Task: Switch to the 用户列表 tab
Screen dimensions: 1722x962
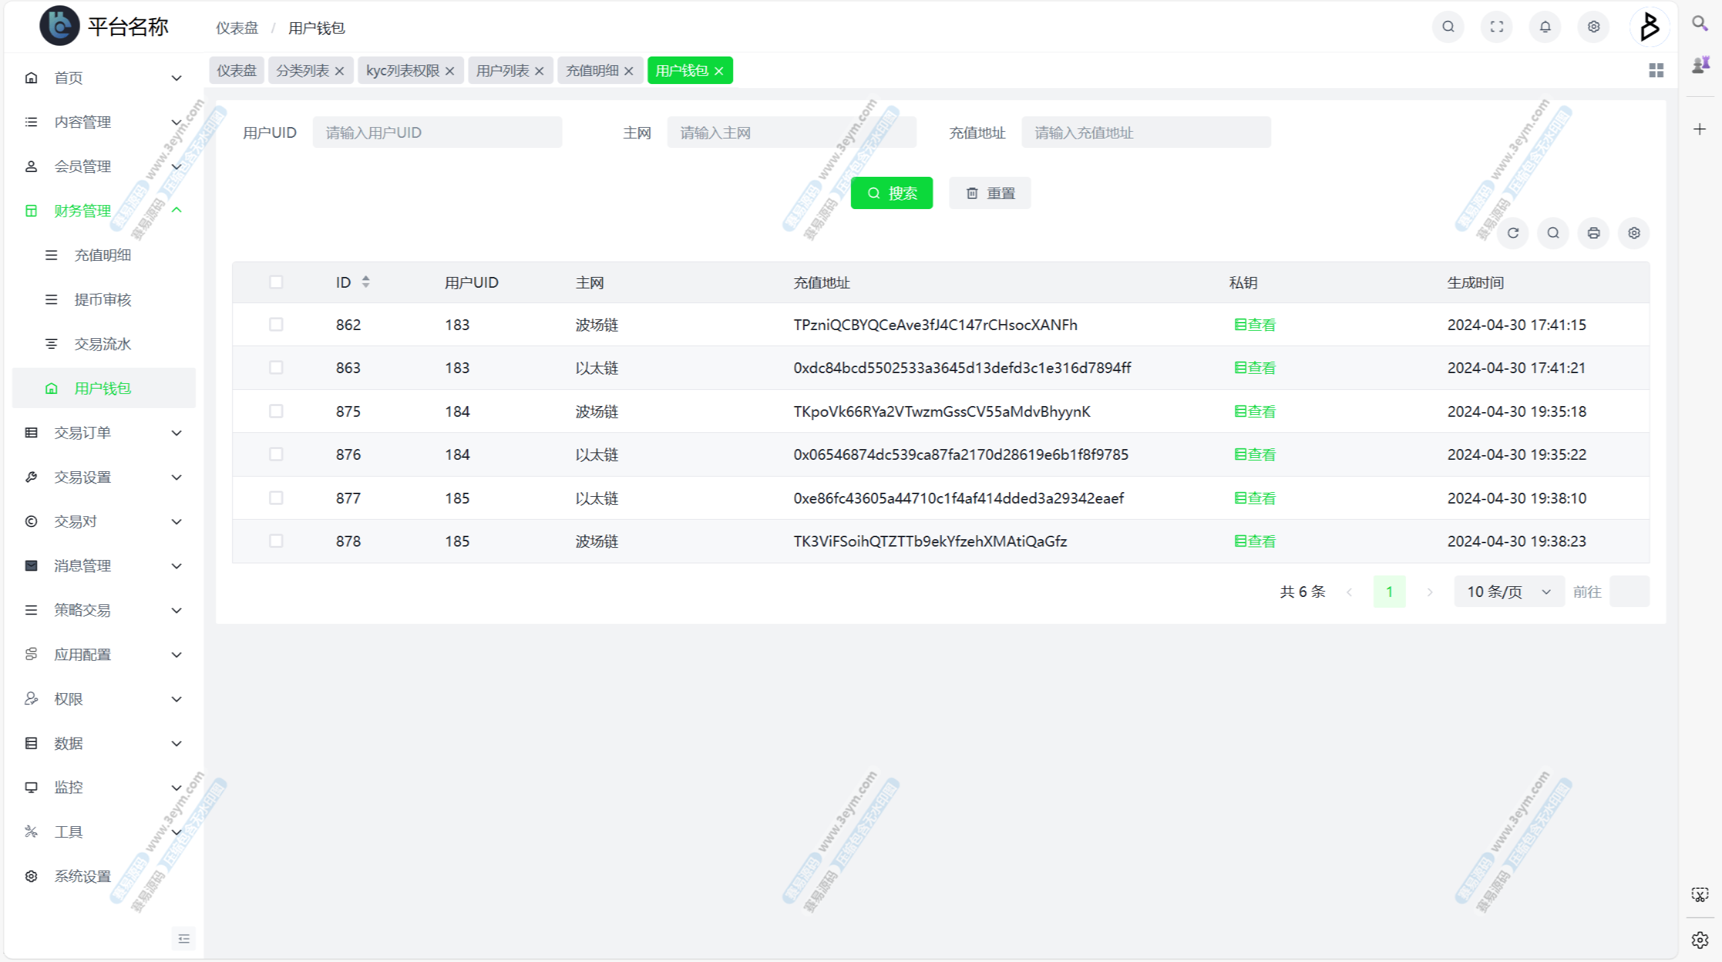Action: point(502,71)
